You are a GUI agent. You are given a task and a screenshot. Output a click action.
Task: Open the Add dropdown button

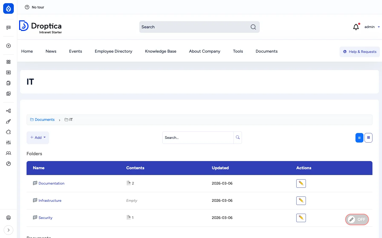38,138
